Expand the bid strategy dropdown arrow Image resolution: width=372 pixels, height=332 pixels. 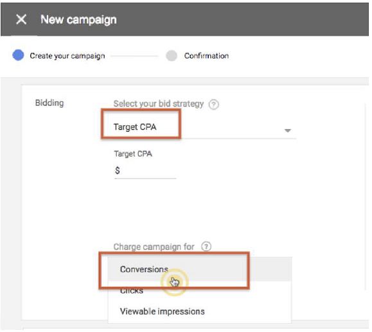pos(288,130)
